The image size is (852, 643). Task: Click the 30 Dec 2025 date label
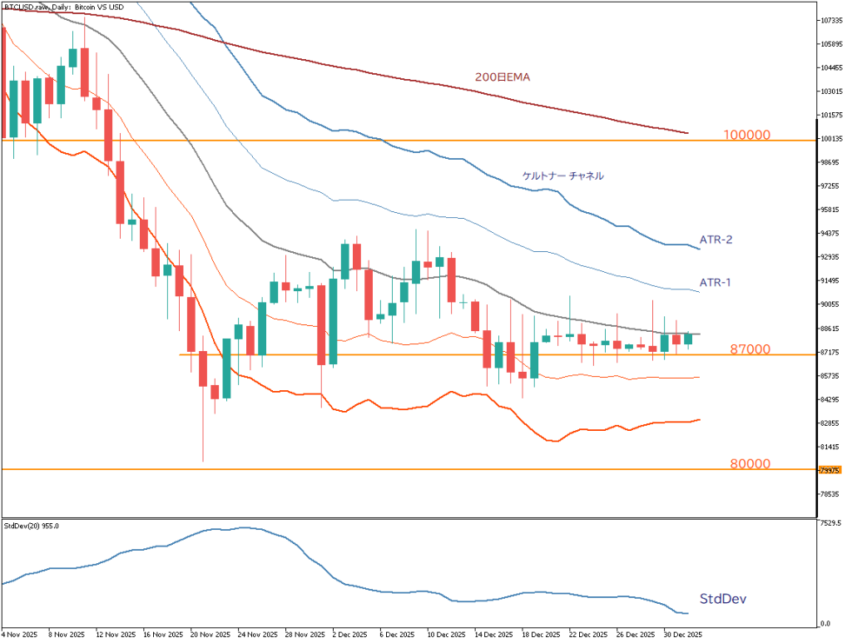coord(682,633)
